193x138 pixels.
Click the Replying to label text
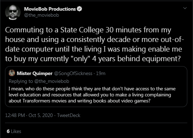(x=21, y=81)
